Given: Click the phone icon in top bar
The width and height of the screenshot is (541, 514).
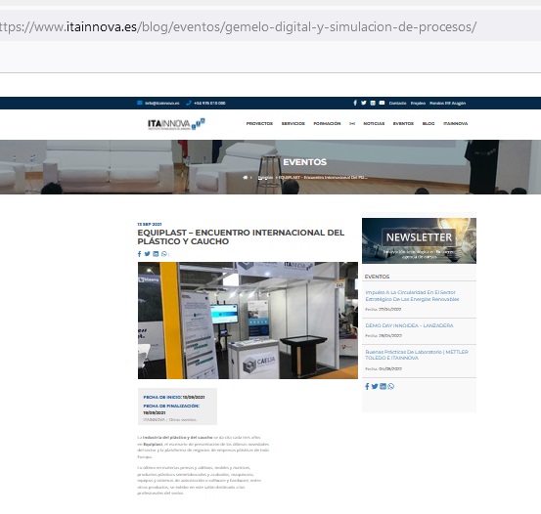Looking at the screenshot, I should click(188, 103).
